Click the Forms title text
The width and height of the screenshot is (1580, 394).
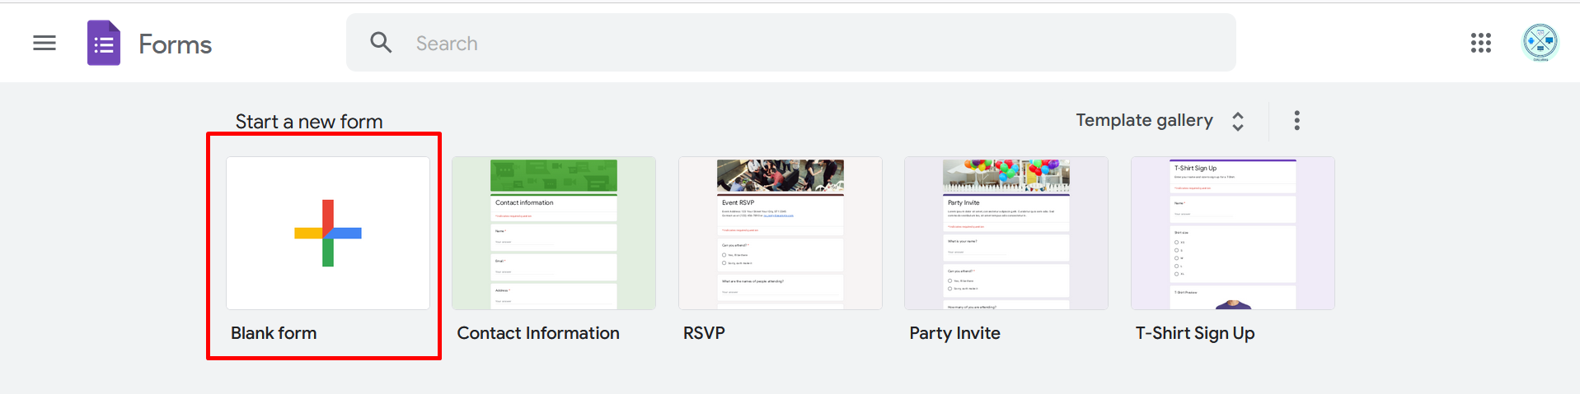(x=176, y=44)
